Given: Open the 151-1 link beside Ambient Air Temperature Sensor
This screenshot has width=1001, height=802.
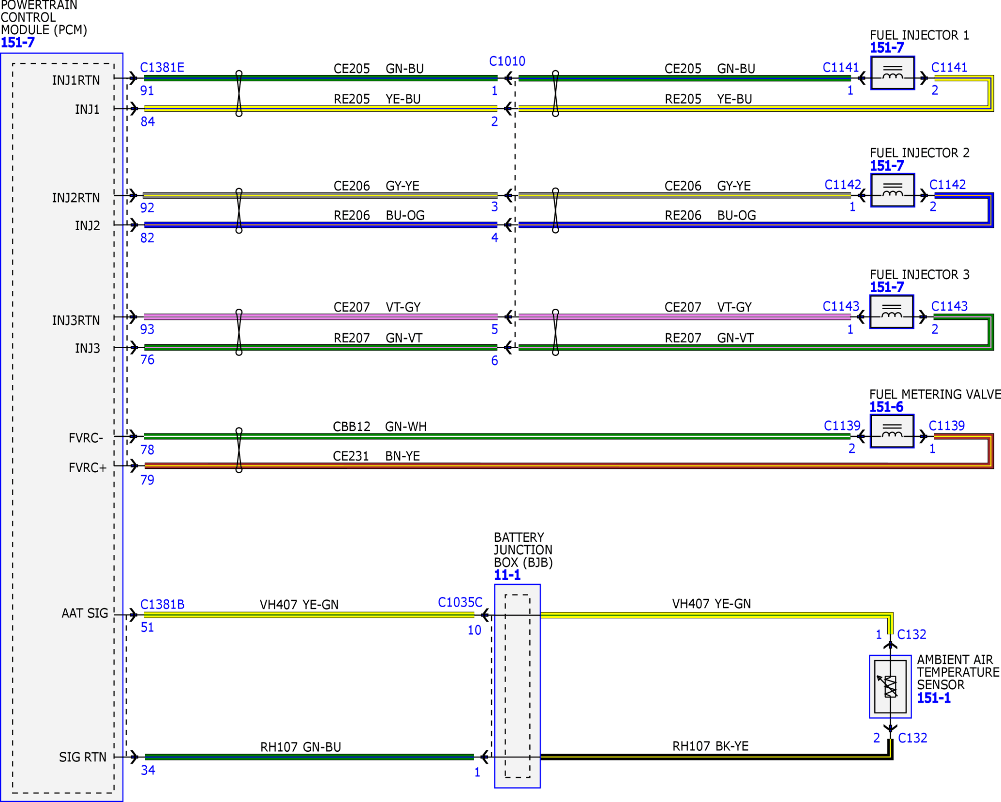Looking at the screenshot, I should (934, 698).
